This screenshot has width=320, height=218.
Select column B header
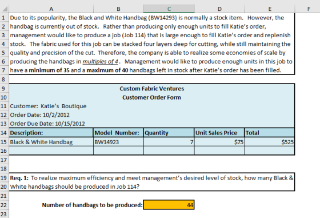tap(118, 9)
